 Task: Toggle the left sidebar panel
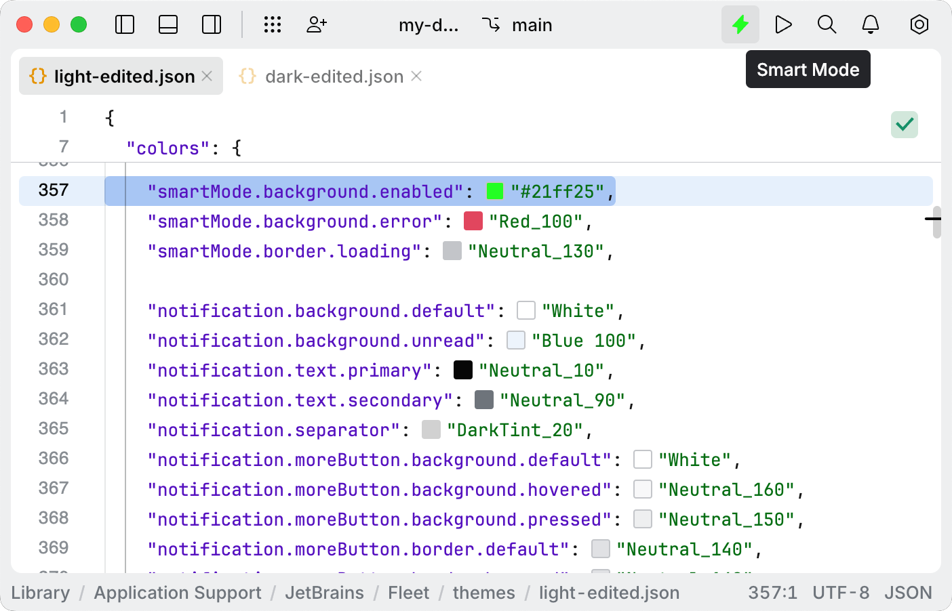coord(125,25)
